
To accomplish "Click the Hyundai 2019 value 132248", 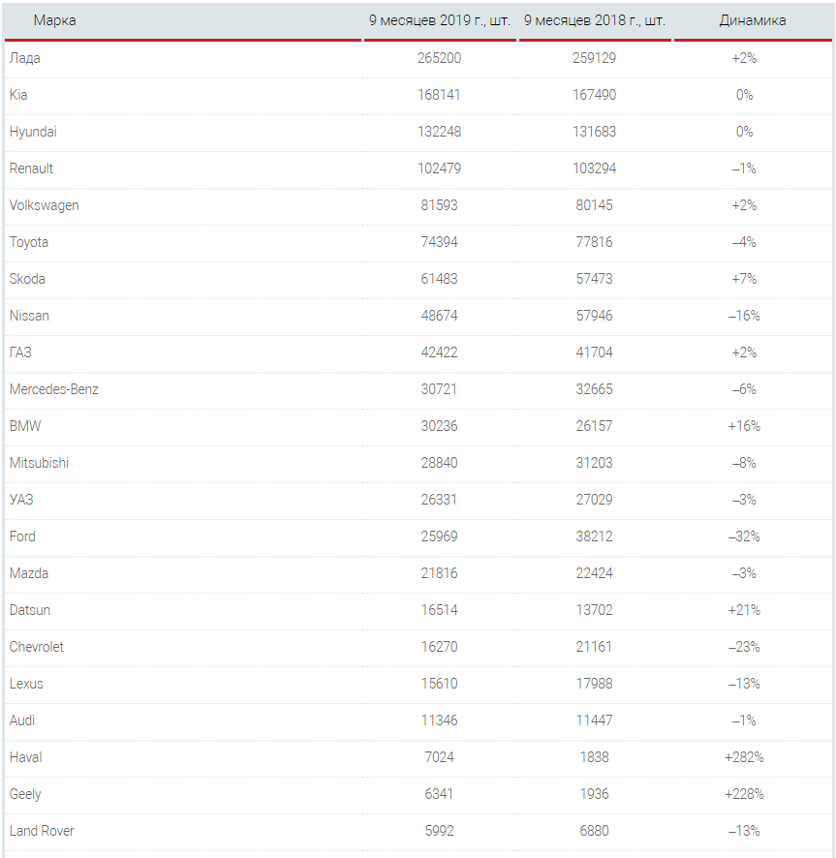I will coord(440,132).
